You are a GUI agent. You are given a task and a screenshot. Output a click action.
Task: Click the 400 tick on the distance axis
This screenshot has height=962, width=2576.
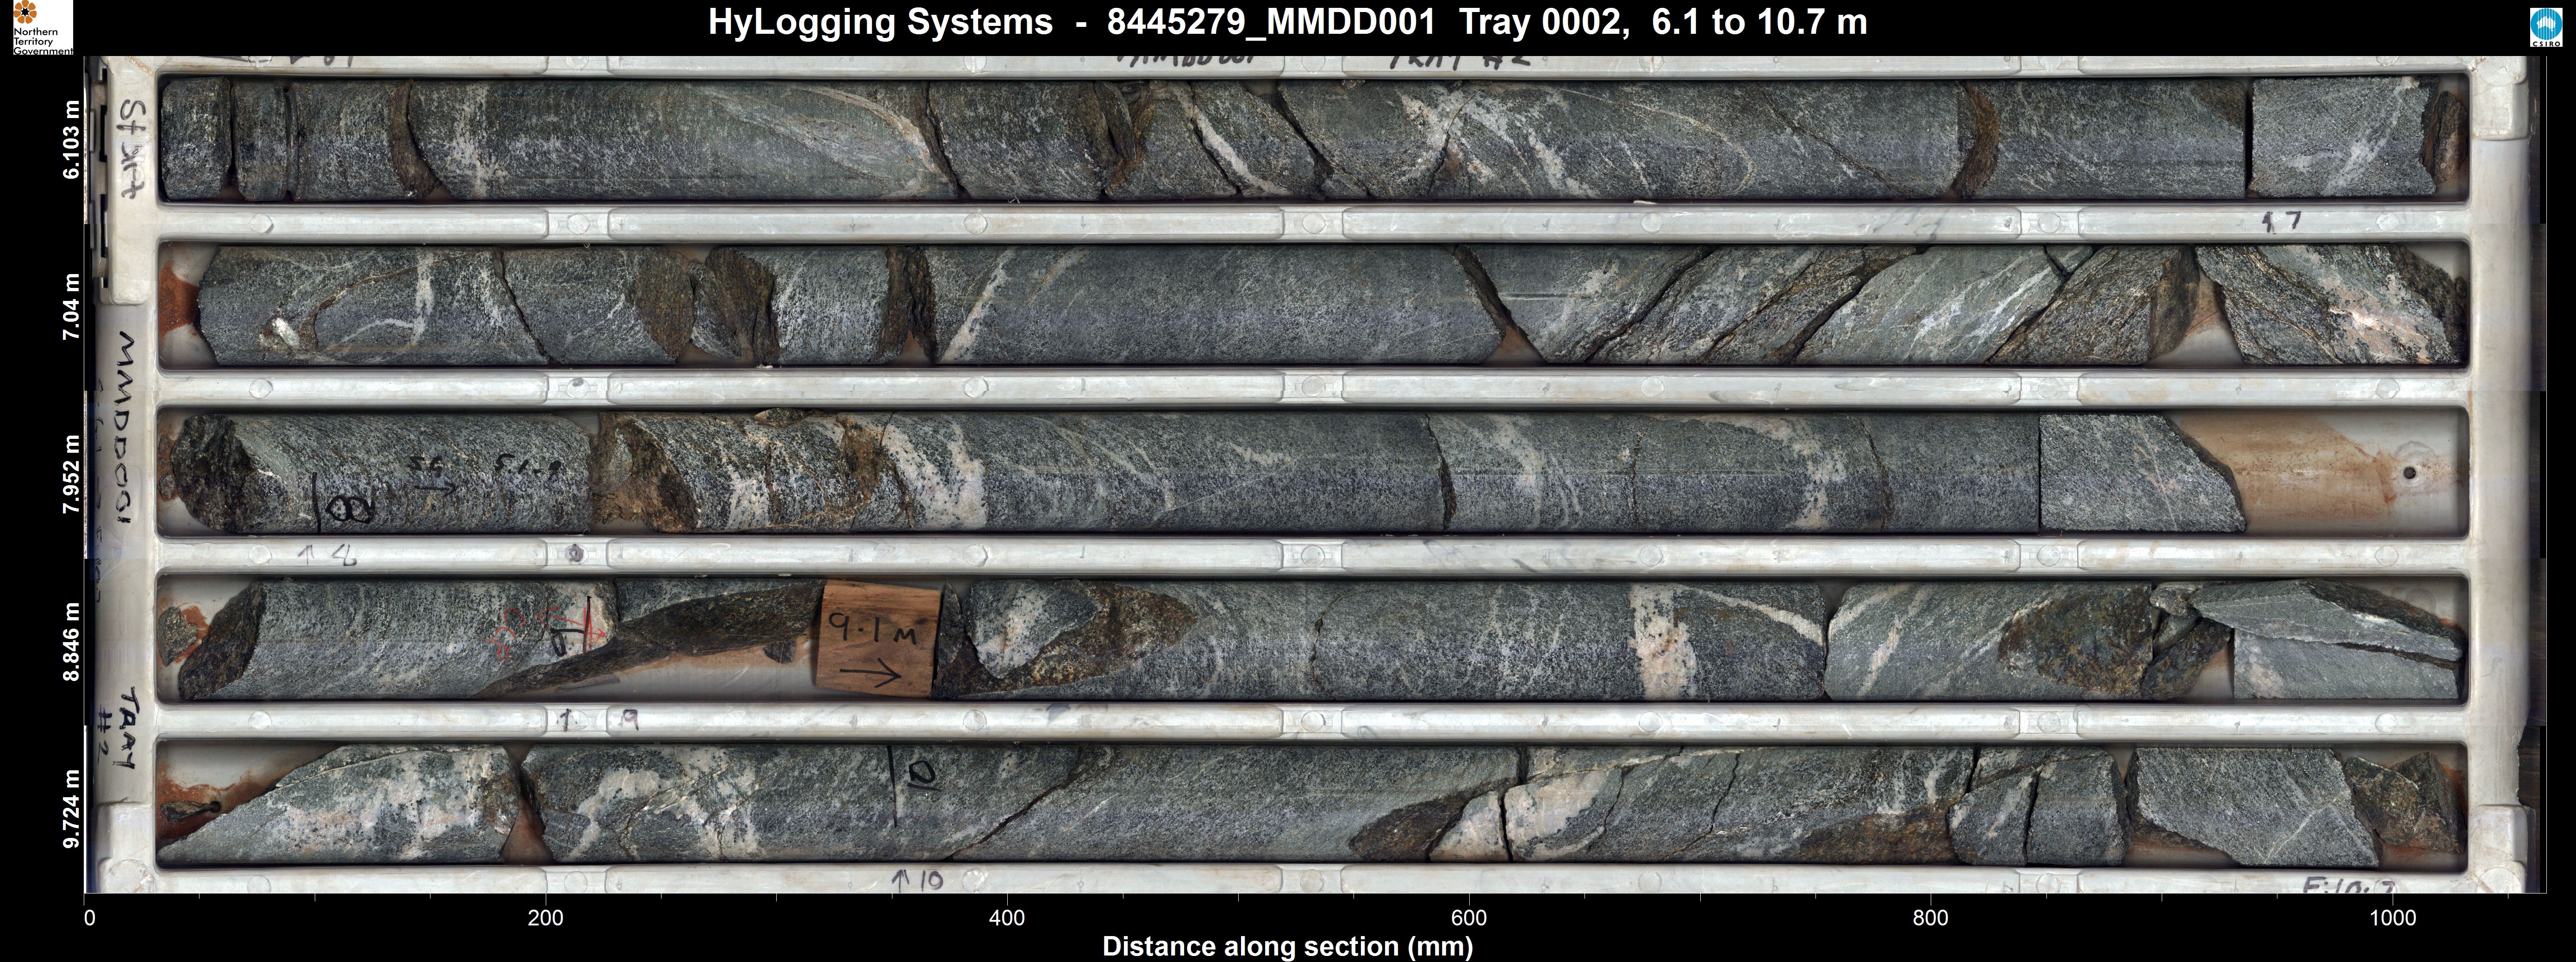(x=1007, y=918)
